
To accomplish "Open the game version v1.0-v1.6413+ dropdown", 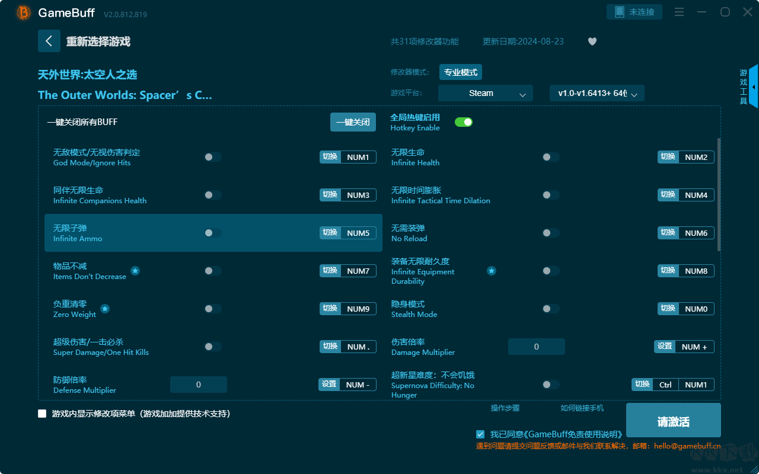I will [x=597, y=93].
